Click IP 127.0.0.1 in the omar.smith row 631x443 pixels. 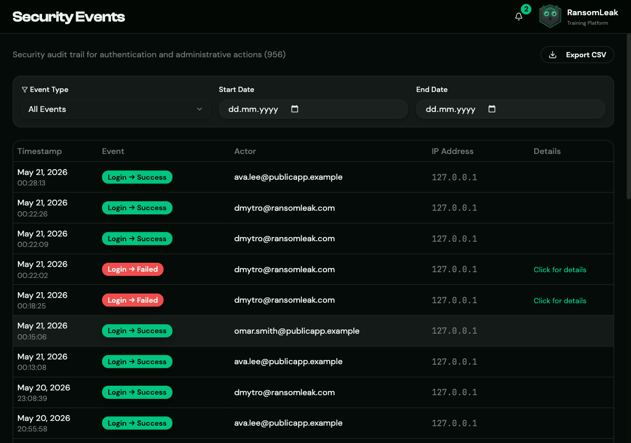[x=454, y=331]
